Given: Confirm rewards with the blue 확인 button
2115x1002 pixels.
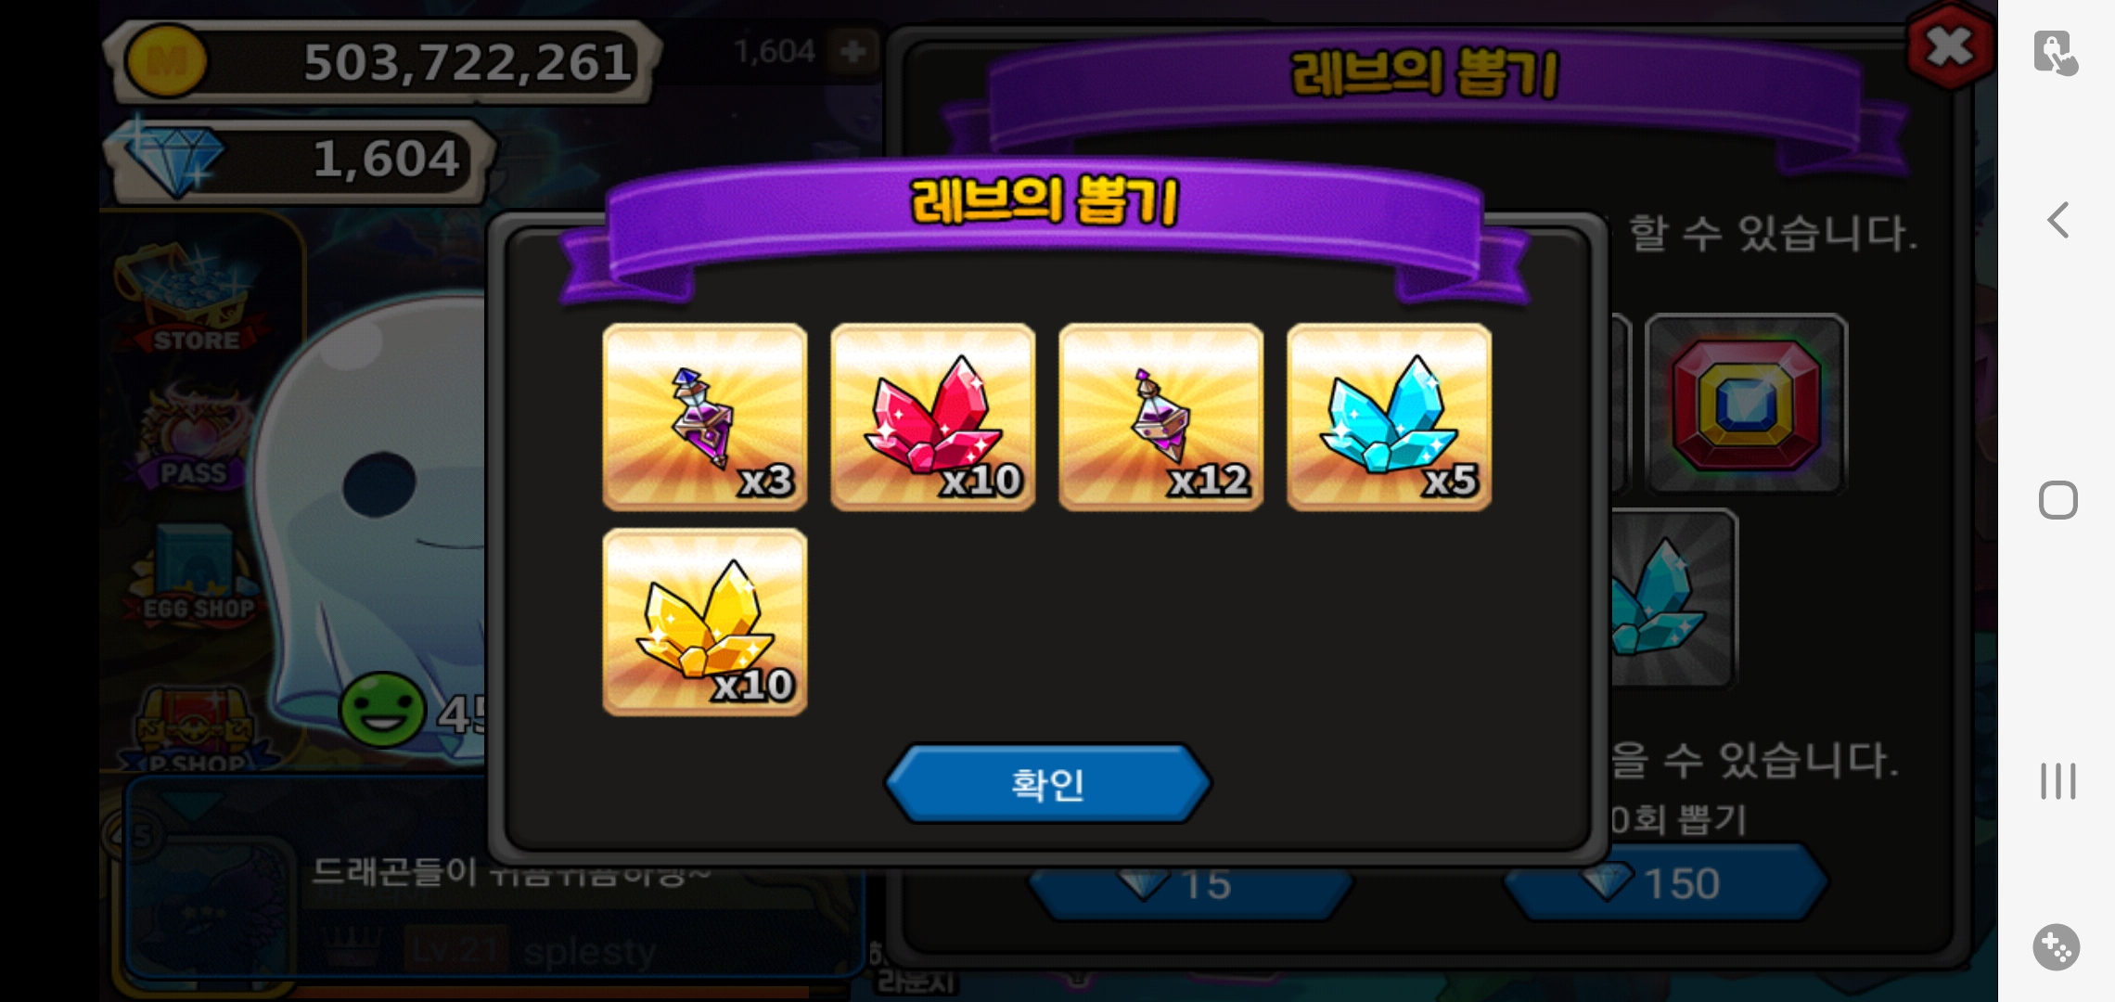Looking at the screenshot, I should coord(1047,784).
